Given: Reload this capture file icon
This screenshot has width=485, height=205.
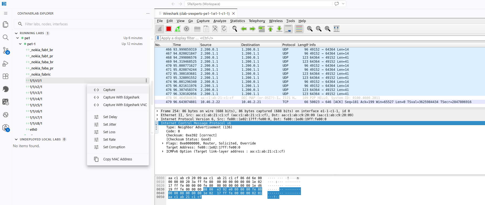Looking at the screenshot, I should [x=224, y=29].
